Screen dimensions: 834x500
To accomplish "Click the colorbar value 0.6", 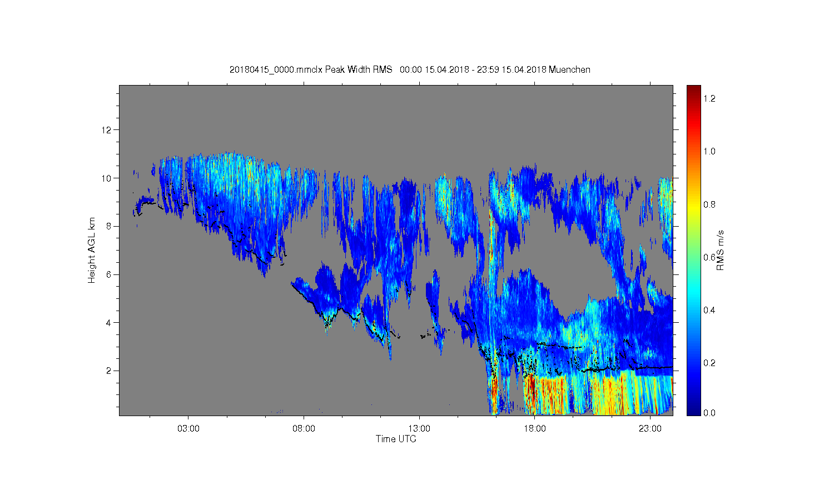I will tap(709, 257).
